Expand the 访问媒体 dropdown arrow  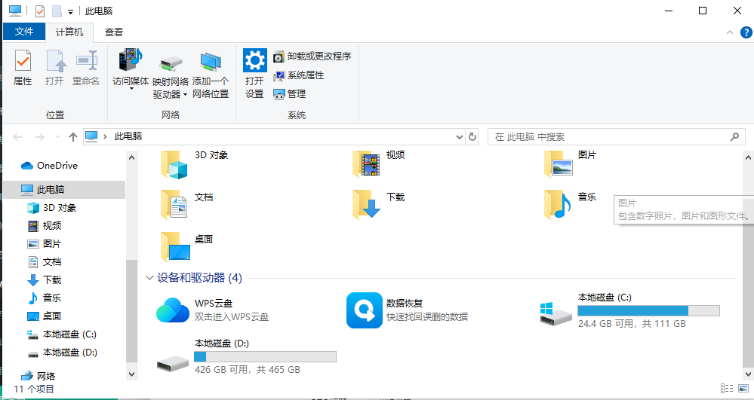pyautogui.click(x=131, y=89)
